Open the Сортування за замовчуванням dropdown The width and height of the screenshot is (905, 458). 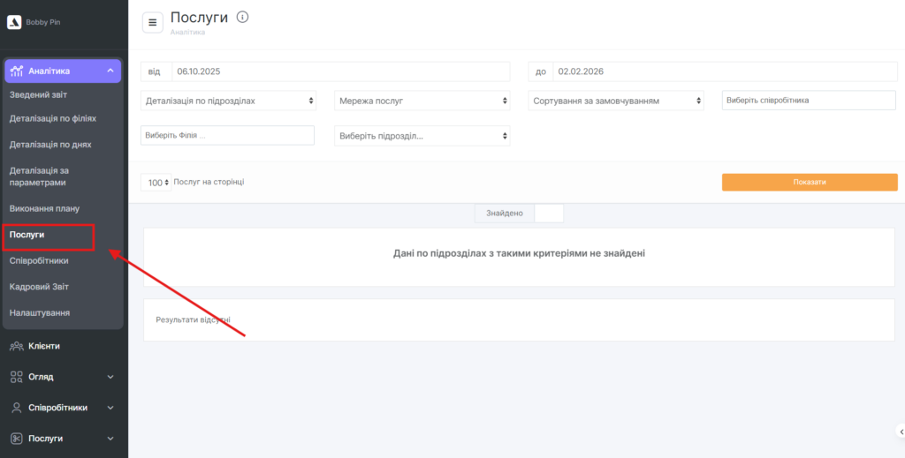616,101
